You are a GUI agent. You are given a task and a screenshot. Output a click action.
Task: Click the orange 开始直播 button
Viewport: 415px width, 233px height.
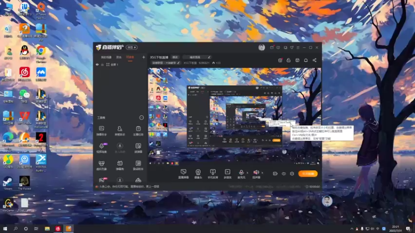(308, 173)
